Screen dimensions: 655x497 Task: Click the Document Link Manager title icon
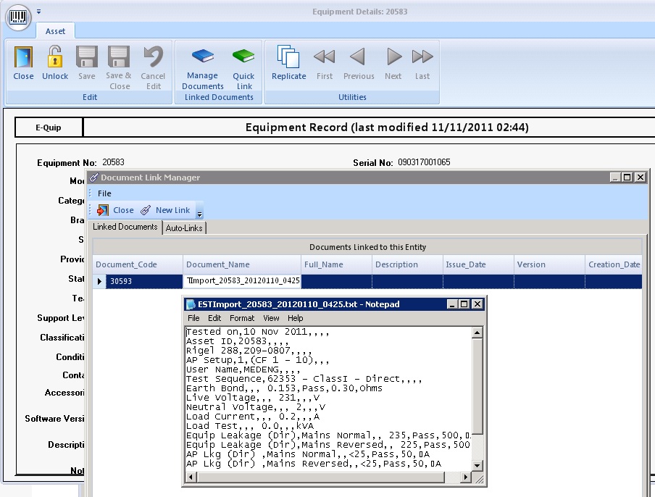(x=94, y=177)
